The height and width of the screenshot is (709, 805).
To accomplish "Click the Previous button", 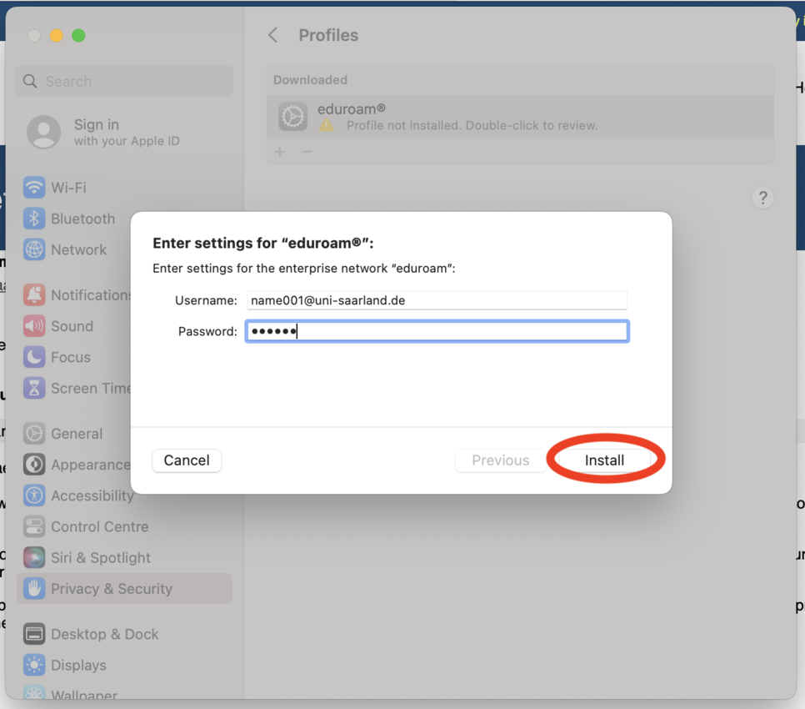I will click(501, 460).
